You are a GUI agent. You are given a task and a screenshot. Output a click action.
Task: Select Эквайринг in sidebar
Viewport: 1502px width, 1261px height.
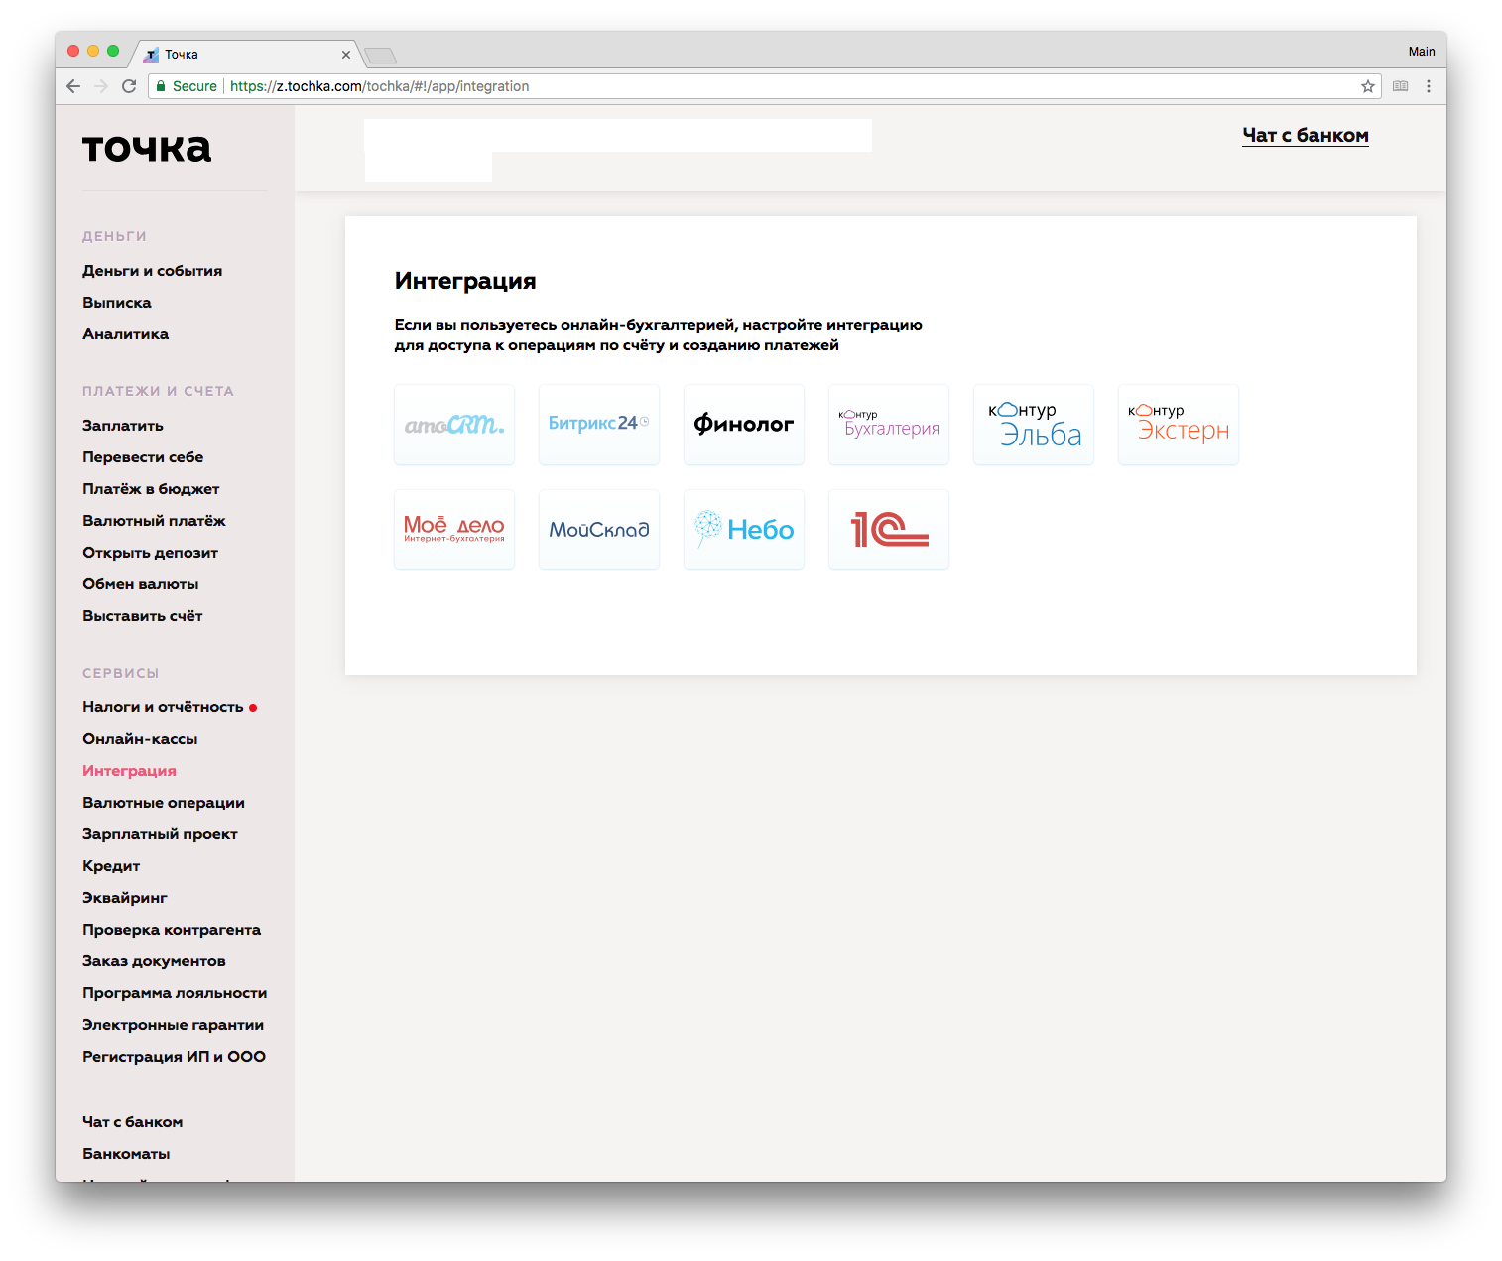[125, 898]
